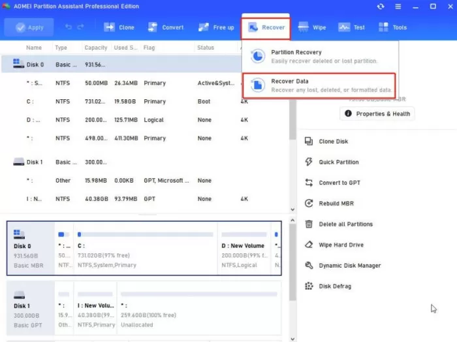
Task: Choose Recover Data from dropdown
Action: (319, 85)
